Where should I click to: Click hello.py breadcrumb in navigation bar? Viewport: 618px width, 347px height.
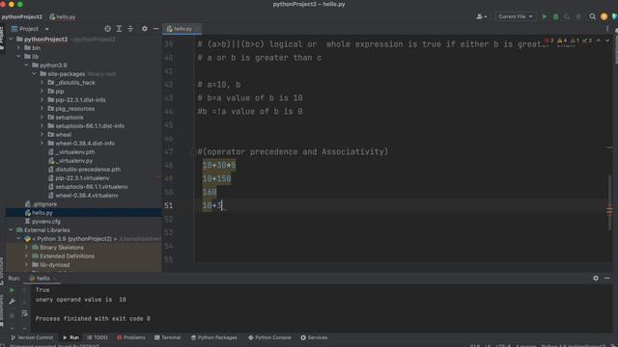(x=62, y=17)
